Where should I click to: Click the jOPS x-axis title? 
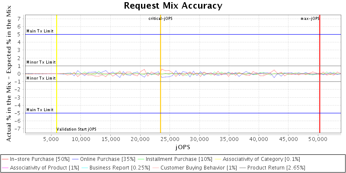[183, 147]
